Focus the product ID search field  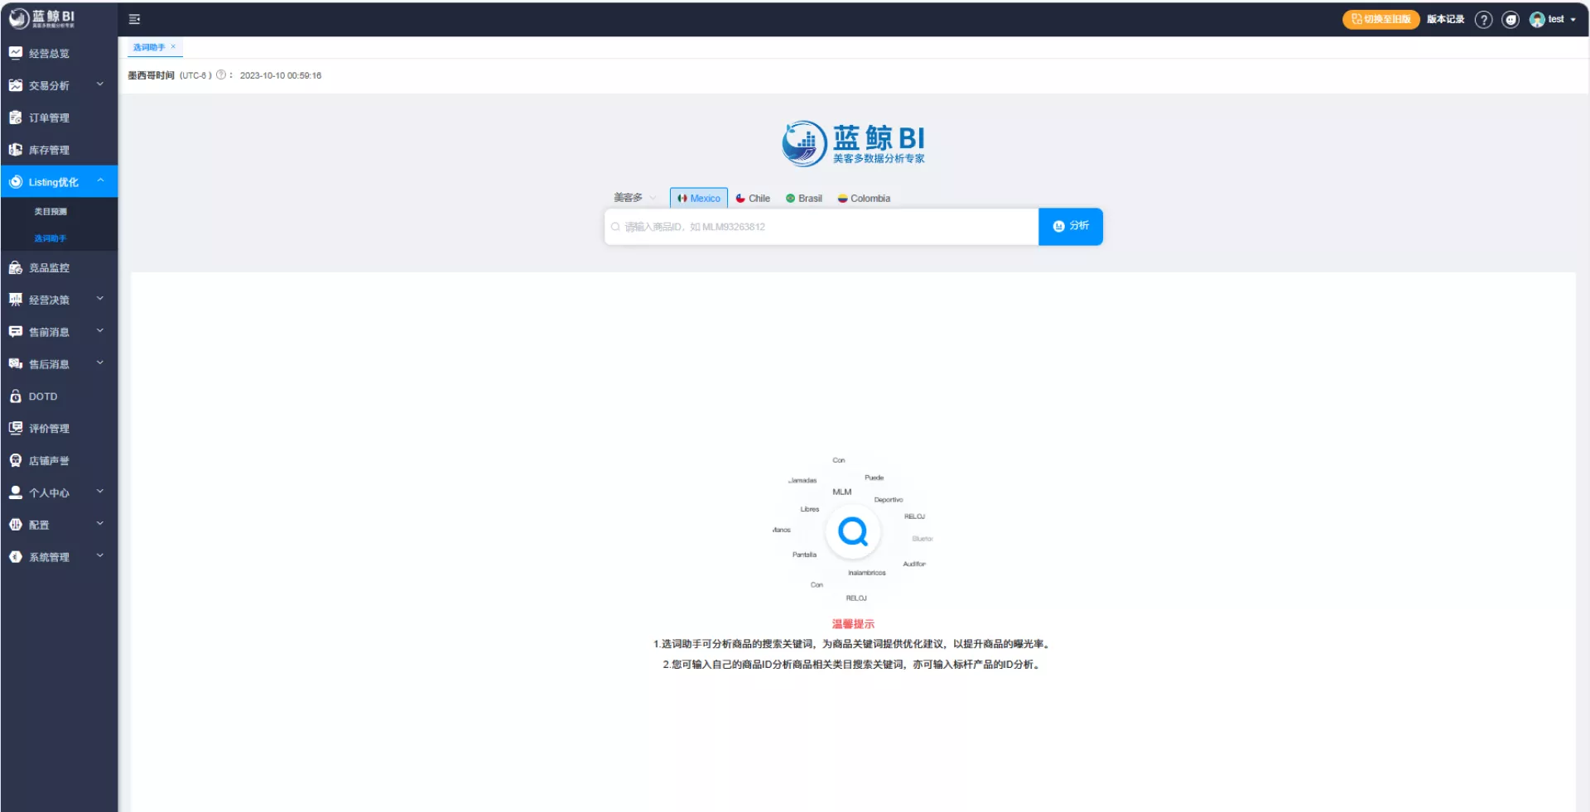(x=821, y=227)
